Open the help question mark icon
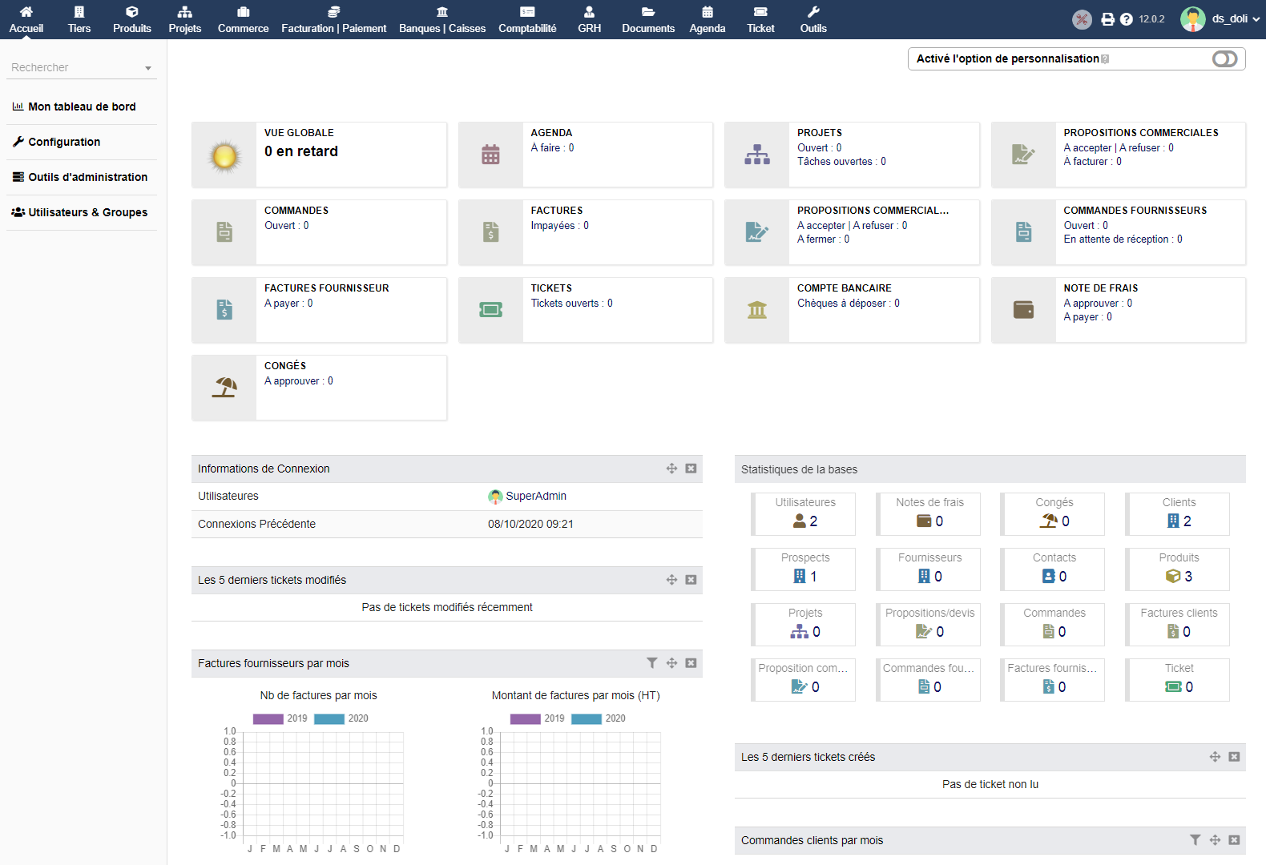 (x=1126, y=19)
